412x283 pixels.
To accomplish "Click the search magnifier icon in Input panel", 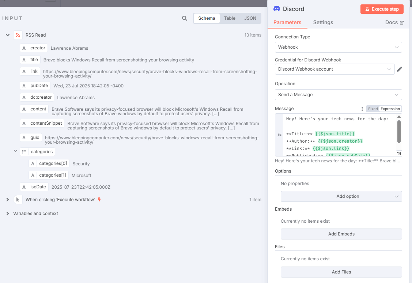I will [x=185, y=18].
